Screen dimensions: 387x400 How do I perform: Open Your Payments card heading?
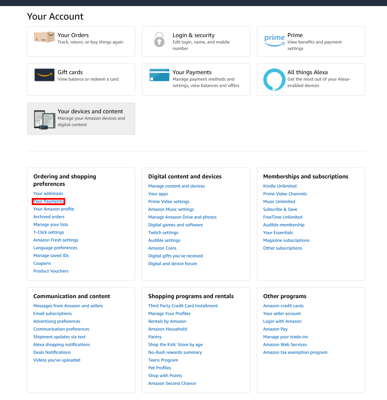(x=192, y=72)
